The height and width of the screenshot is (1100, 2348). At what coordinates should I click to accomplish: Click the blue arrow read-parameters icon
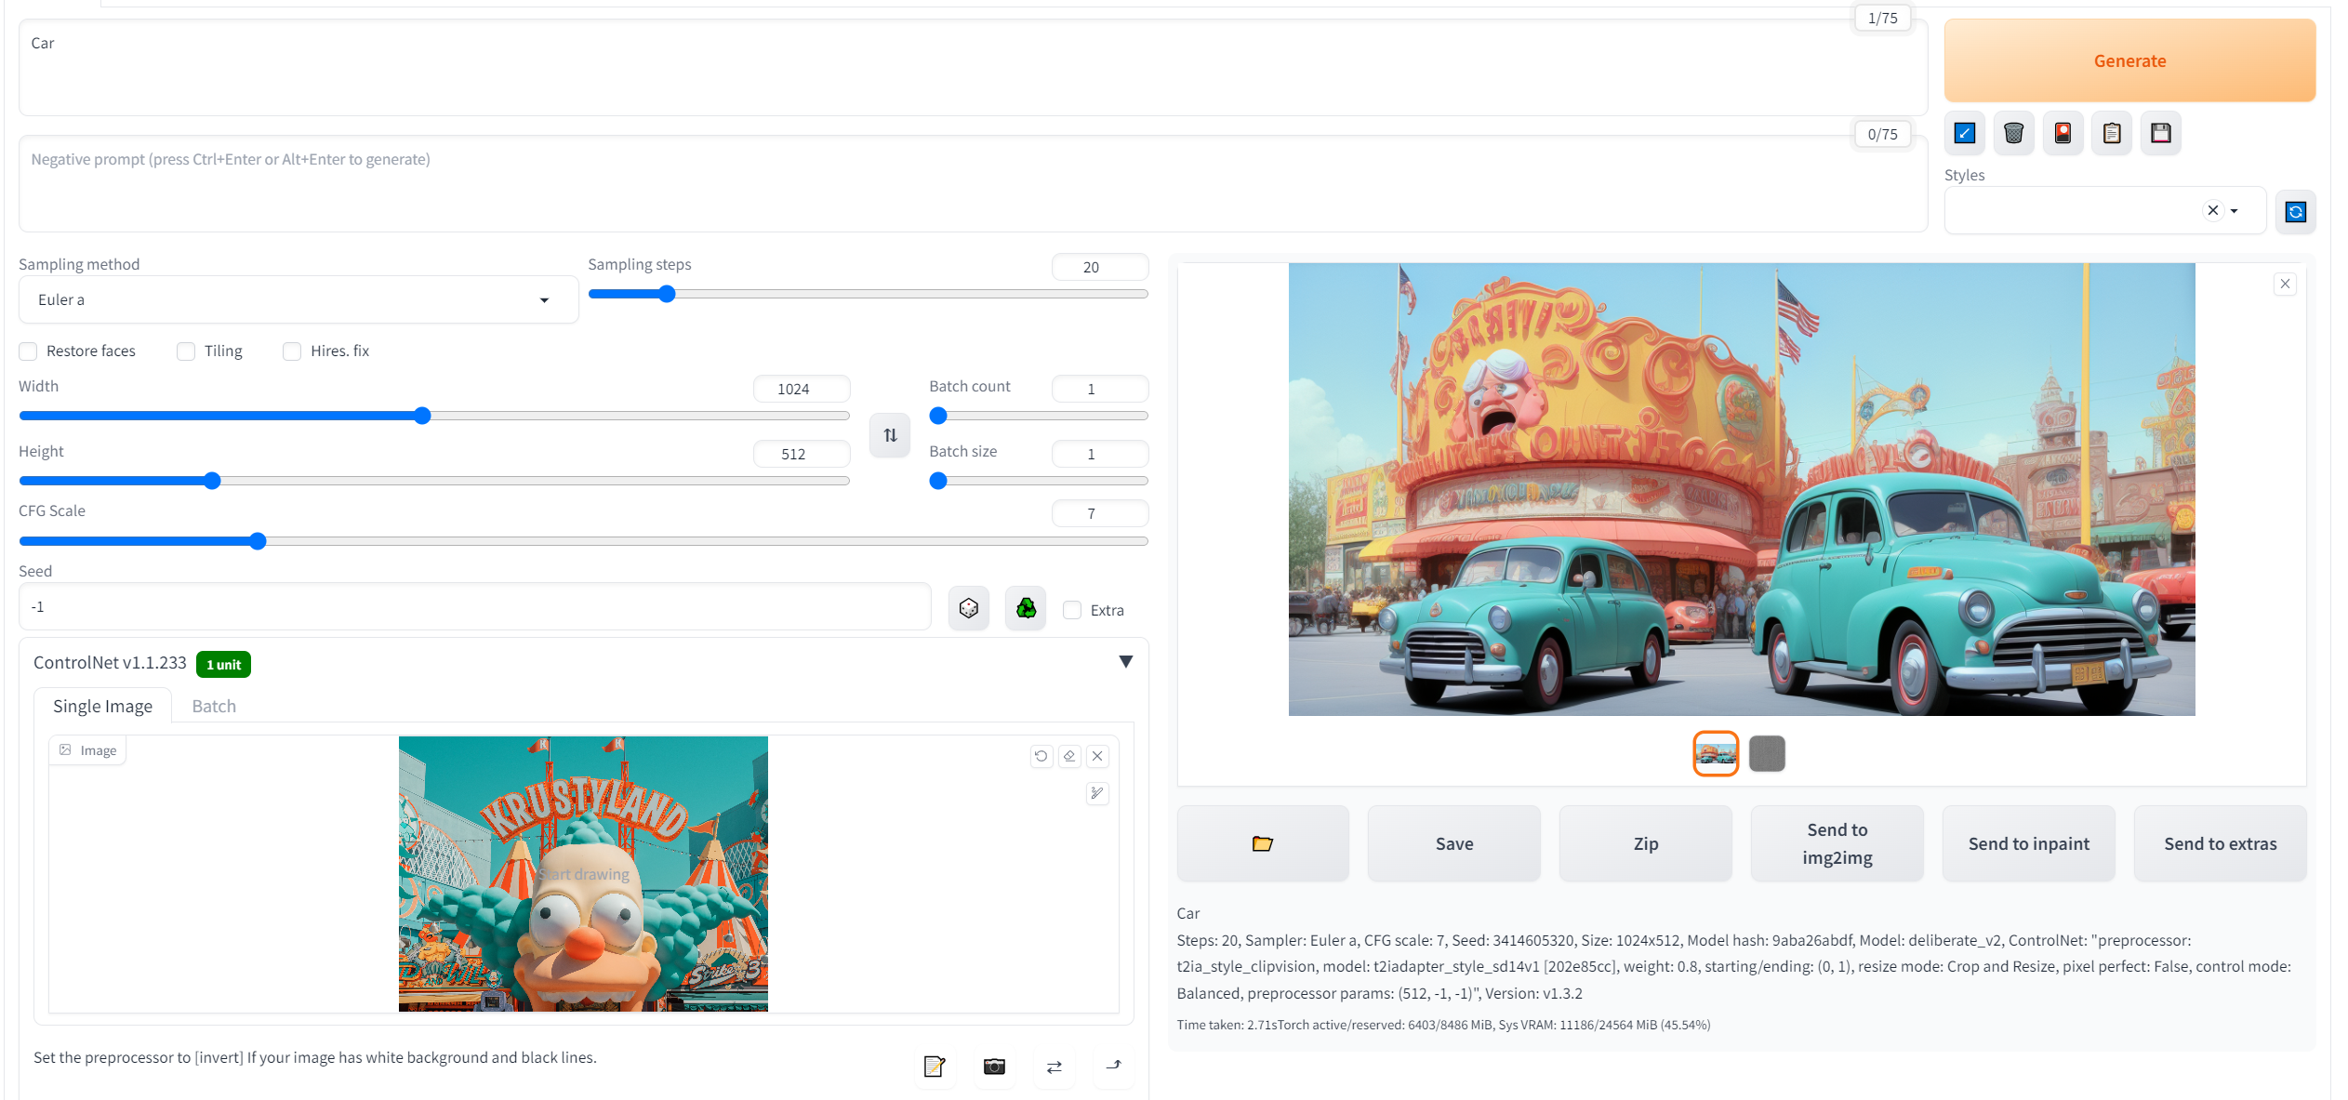[x=1964, y=133]
